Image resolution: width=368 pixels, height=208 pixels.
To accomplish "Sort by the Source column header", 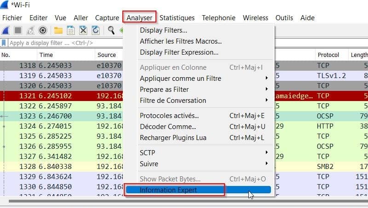I will pyautogui.click(x=109, y=55).
